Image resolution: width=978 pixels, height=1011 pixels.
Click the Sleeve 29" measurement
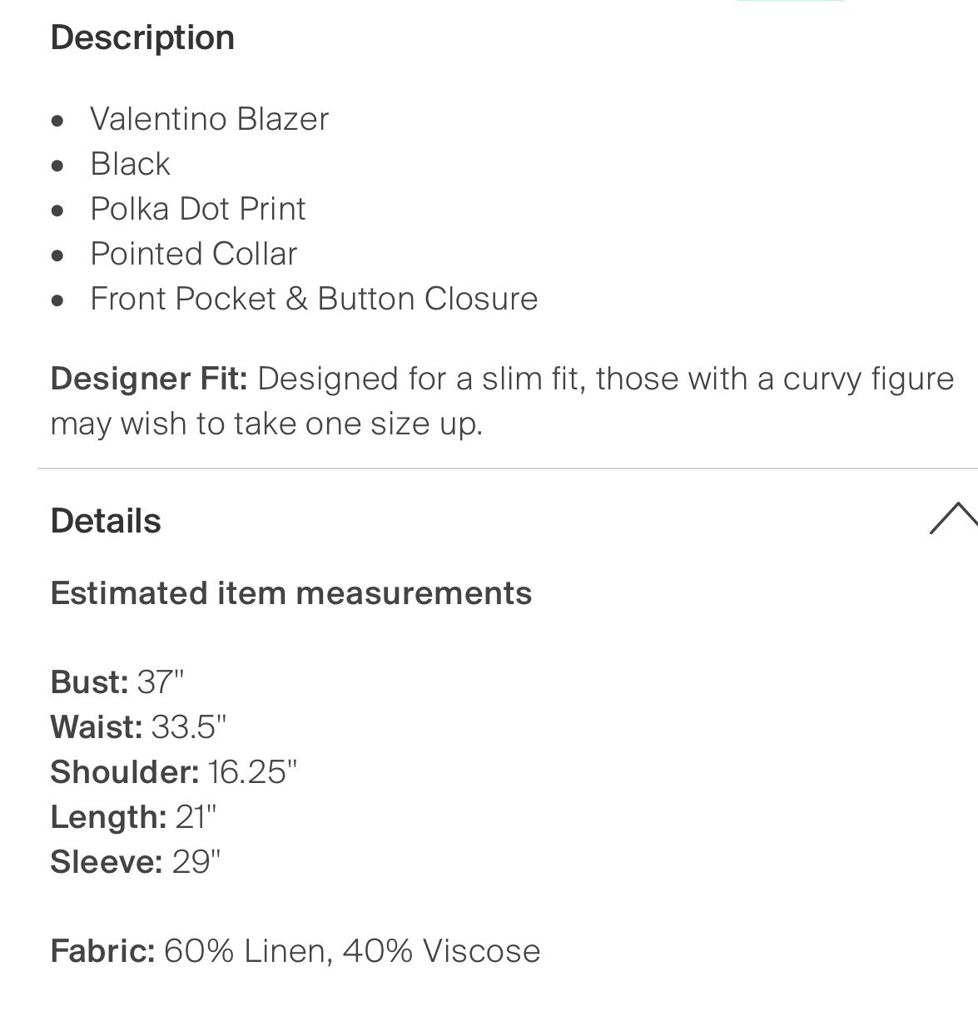pos(136,862)
